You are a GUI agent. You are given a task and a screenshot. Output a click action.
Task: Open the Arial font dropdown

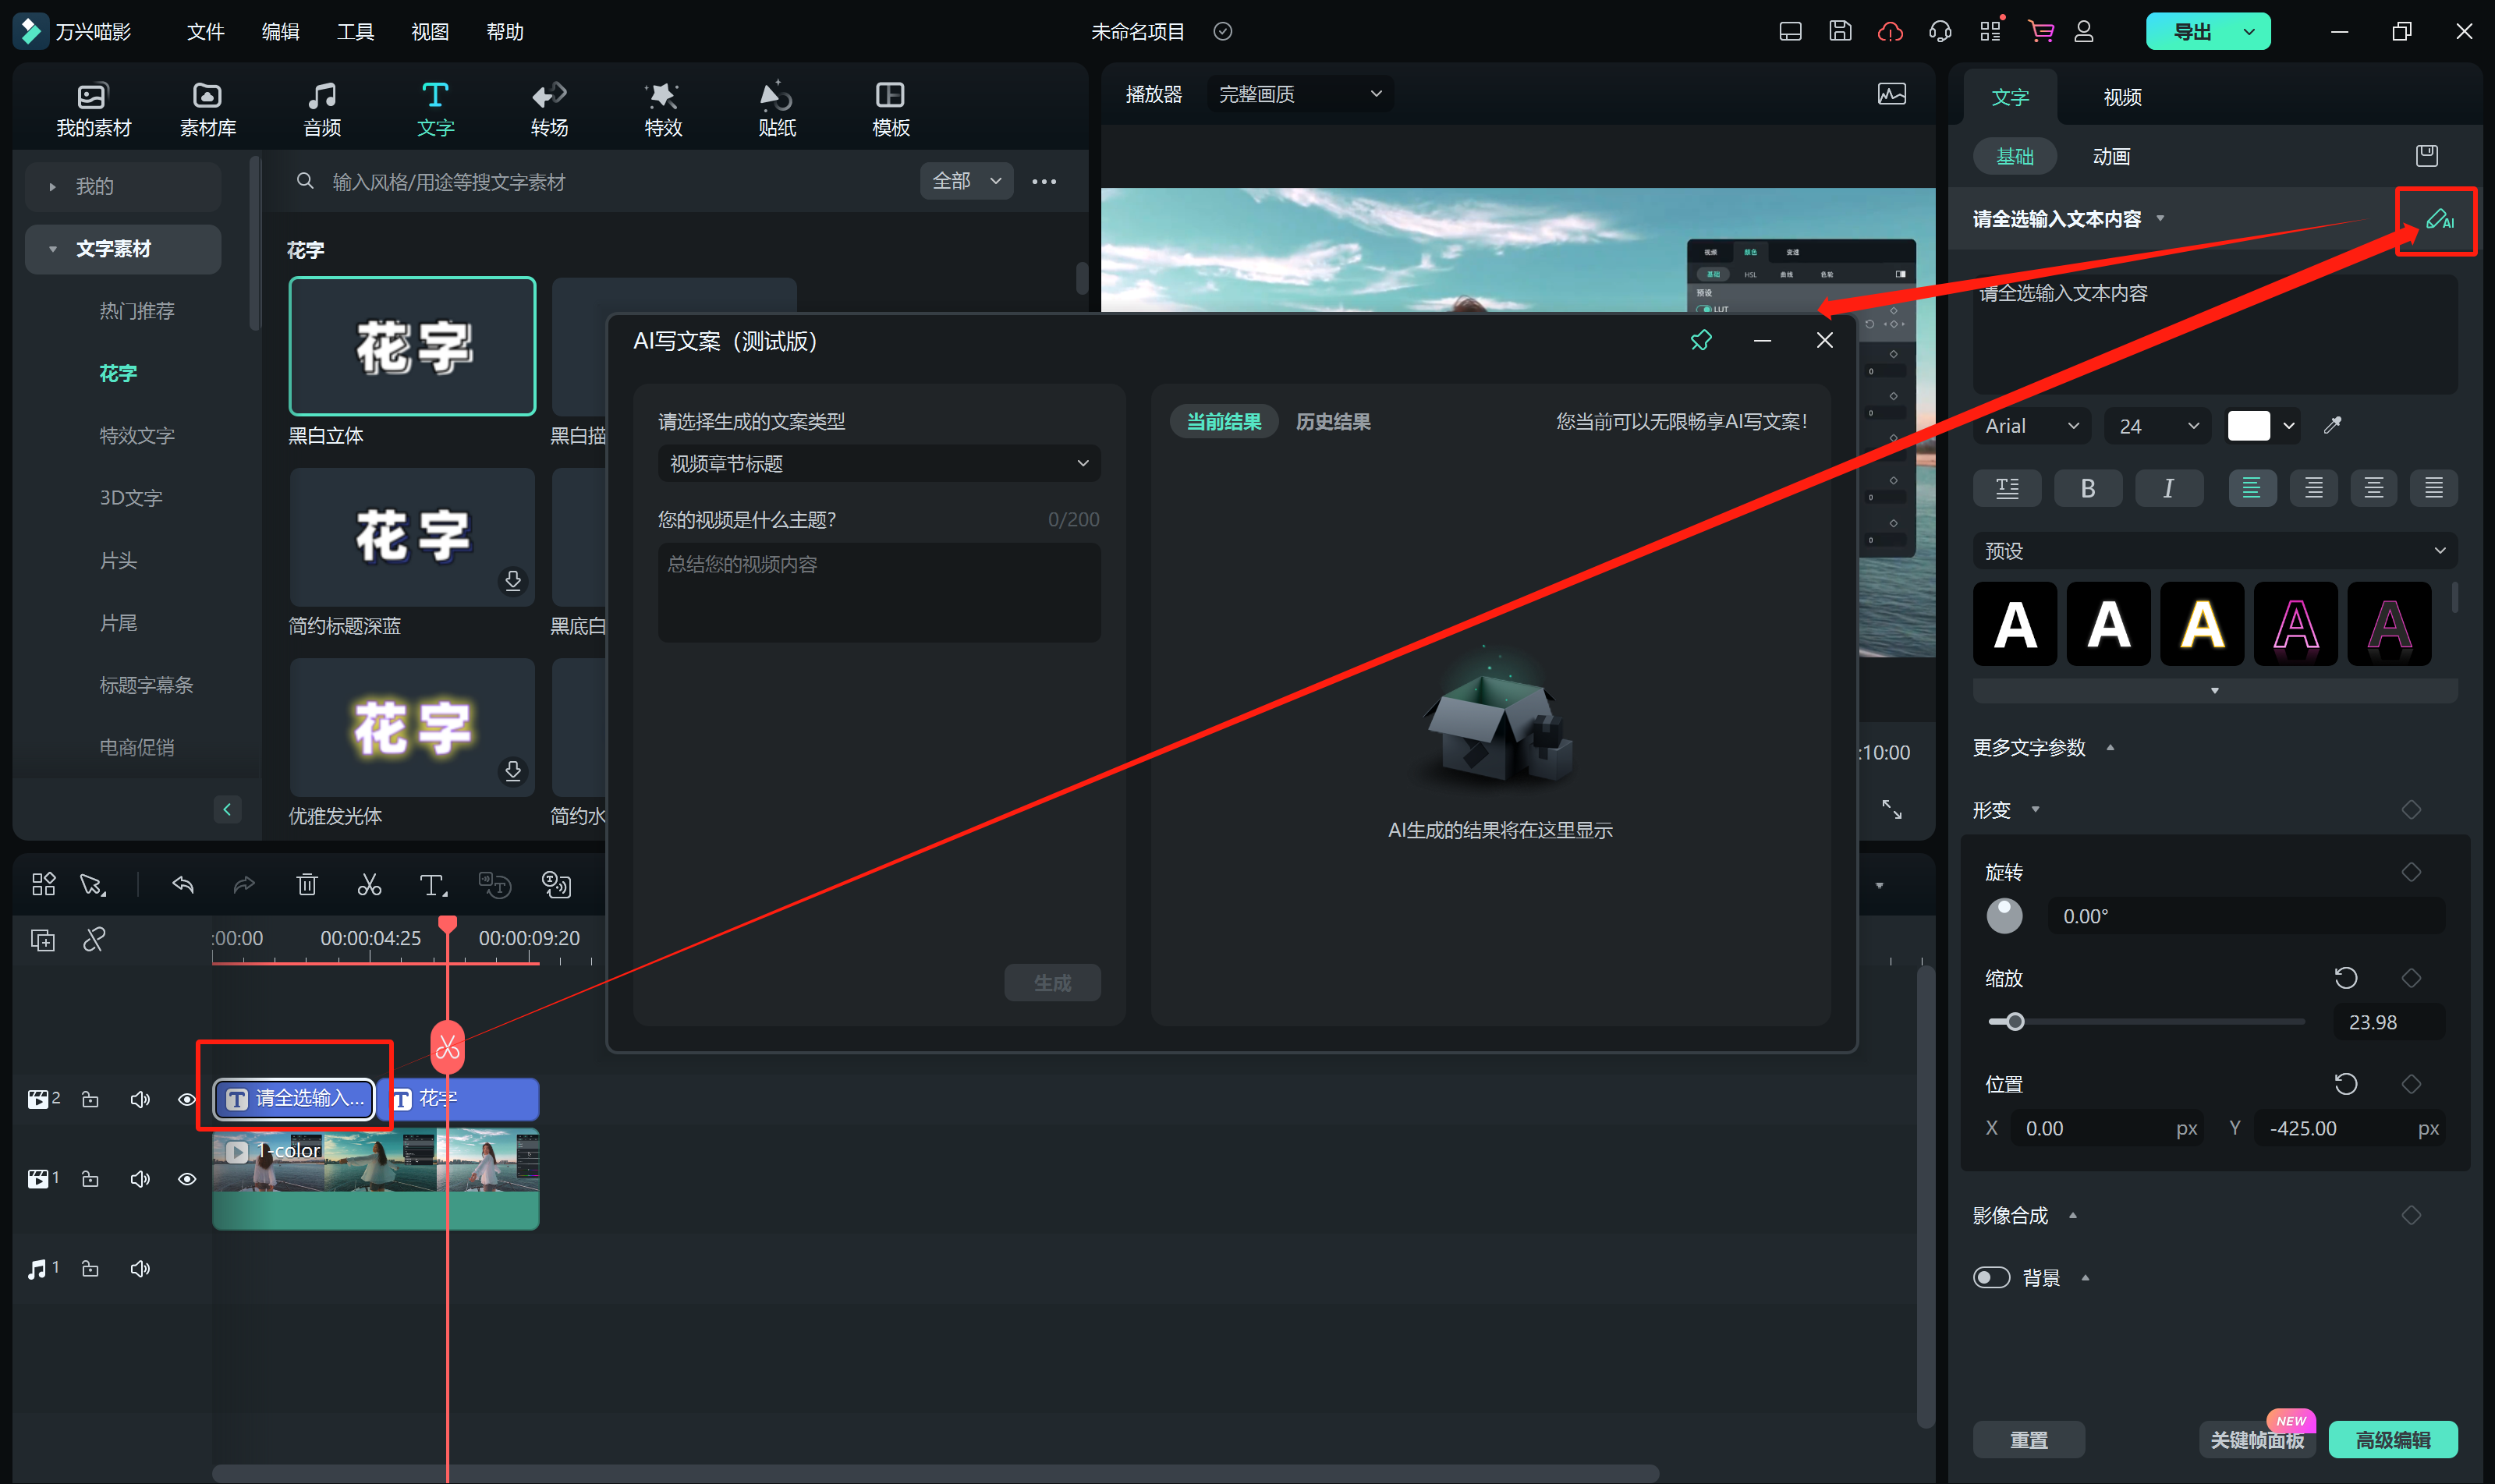2030,426
